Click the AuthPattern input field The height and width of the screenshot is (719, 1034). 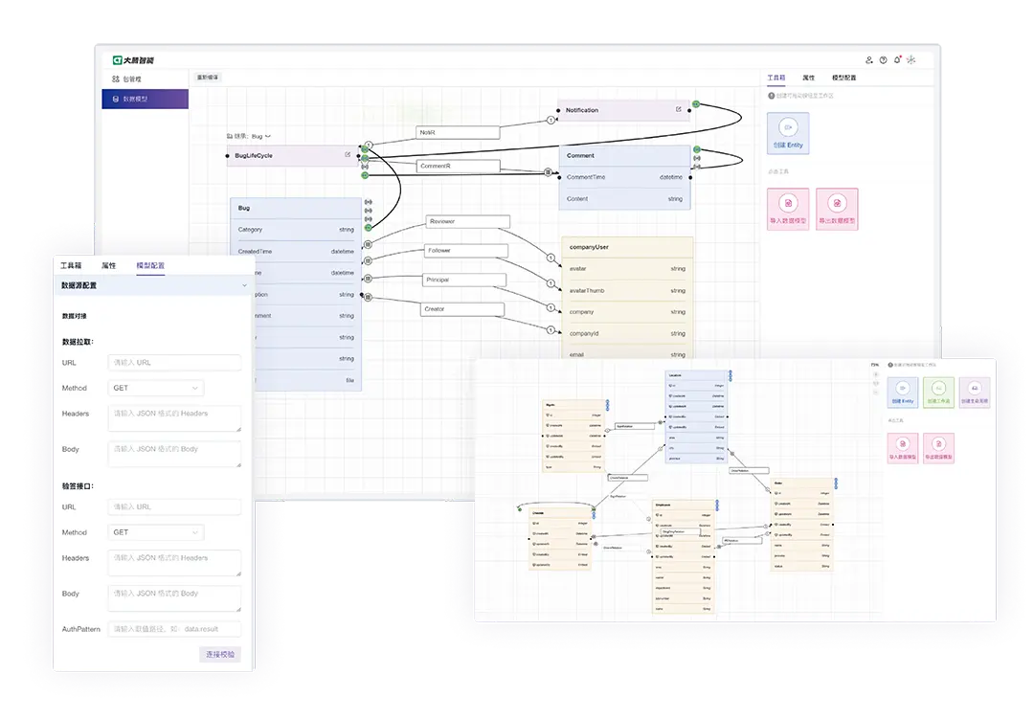(x=175, y=629)
